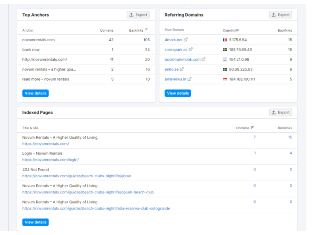314x235 pixels.
Task: Select the book now anchor row
Action: point(86,50)
